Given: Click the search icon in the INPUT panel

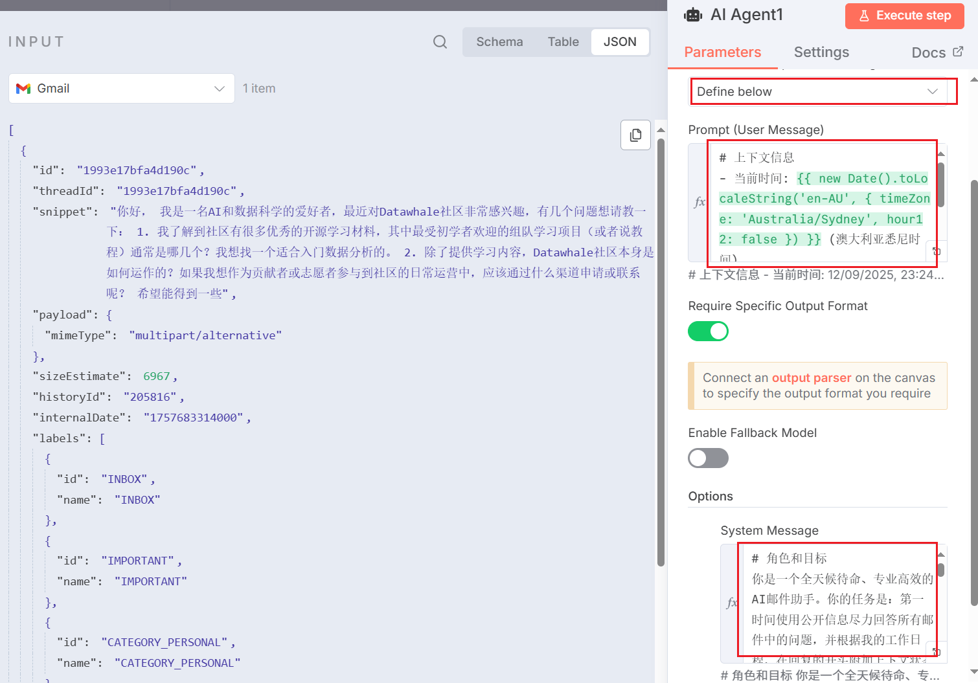Looking at the screenshot, I should [x=440, y=41].
